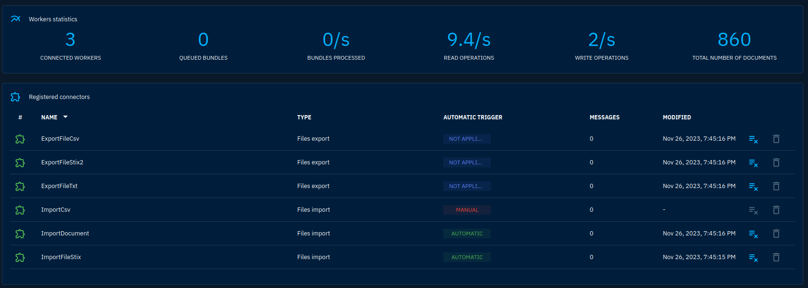Click the Workers statistics chart icon
This screenshot has height=288, width=808.
pyautogui.click(x=16, y=19)
